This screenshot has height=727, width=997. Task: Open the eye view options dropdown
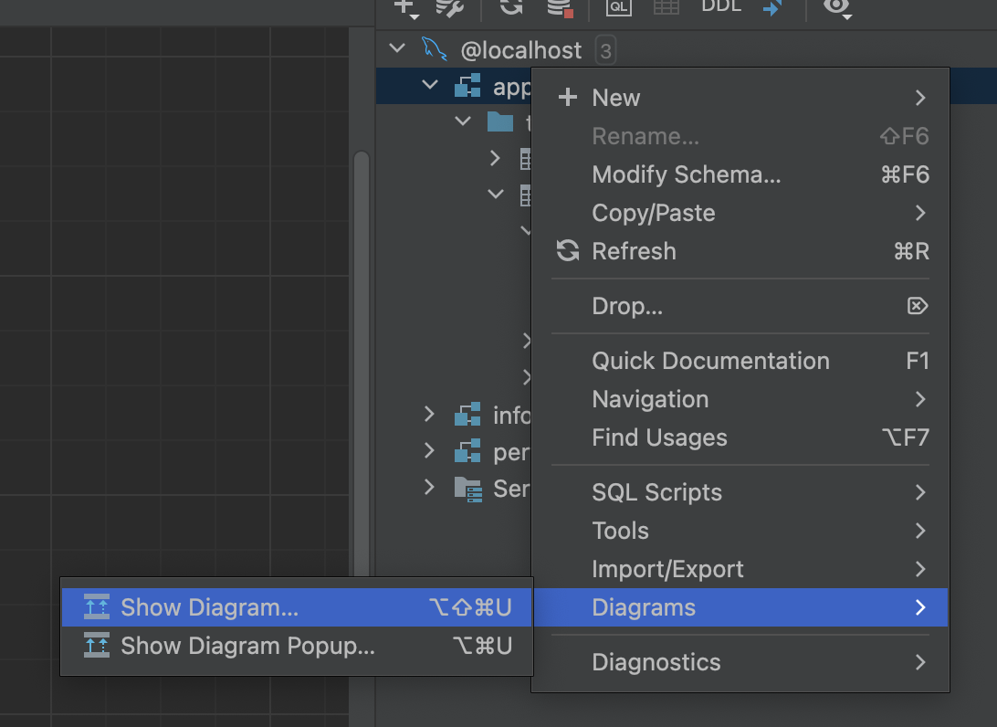(x=838, y=7)
